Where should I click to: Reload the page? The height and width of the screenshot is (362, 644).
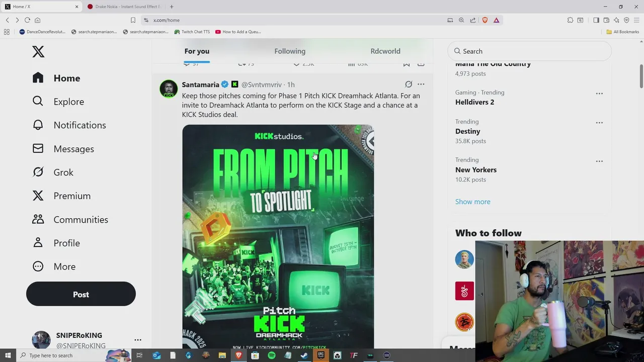click(x=27, y=20)
